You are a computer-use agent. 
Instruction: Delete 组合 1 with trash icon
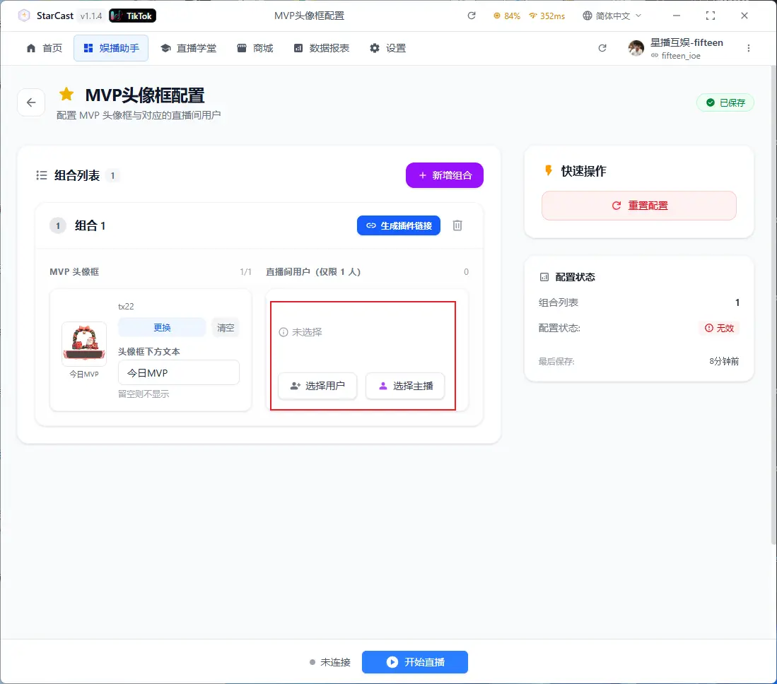[x=457, y=225]
